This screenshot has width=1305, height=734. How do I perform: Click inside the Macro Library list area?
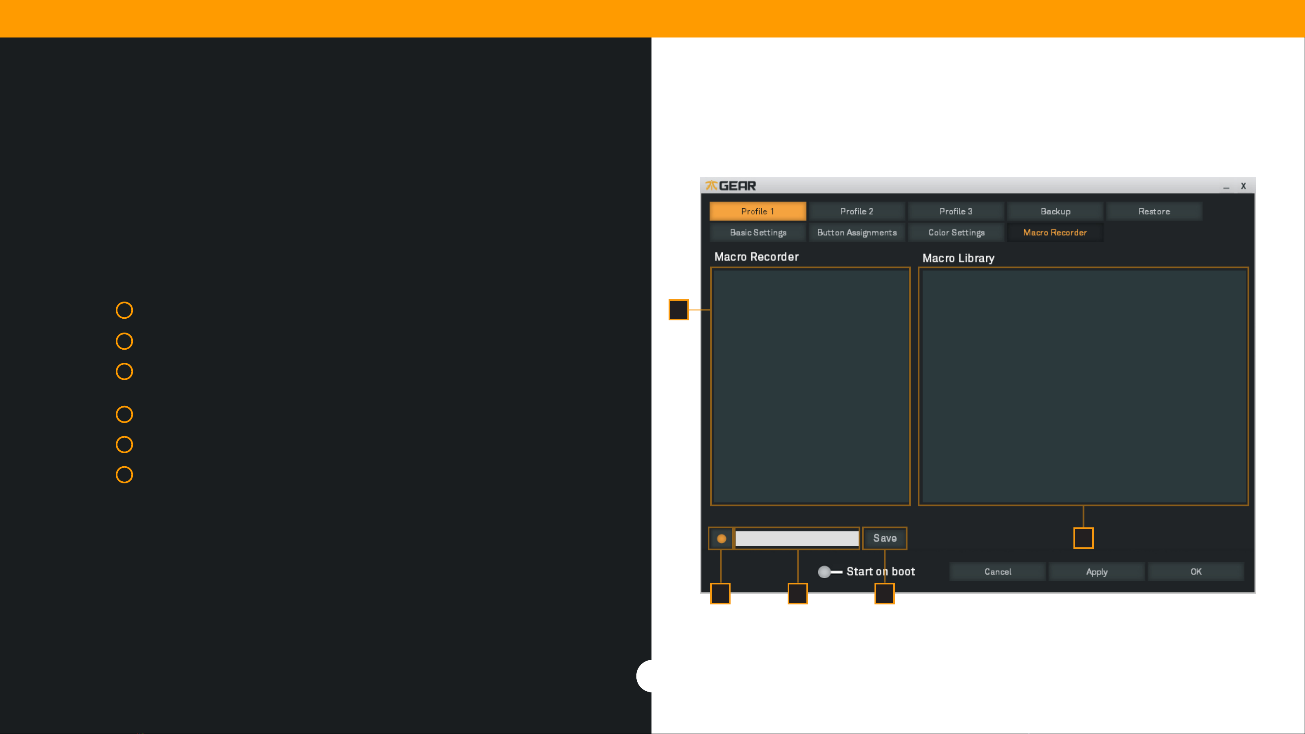click(1083, 386)
